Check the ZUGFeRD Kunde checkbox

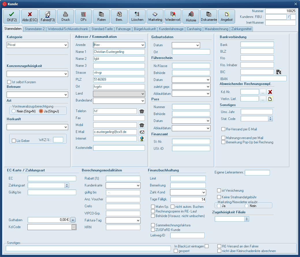click(x=153, y=230)
